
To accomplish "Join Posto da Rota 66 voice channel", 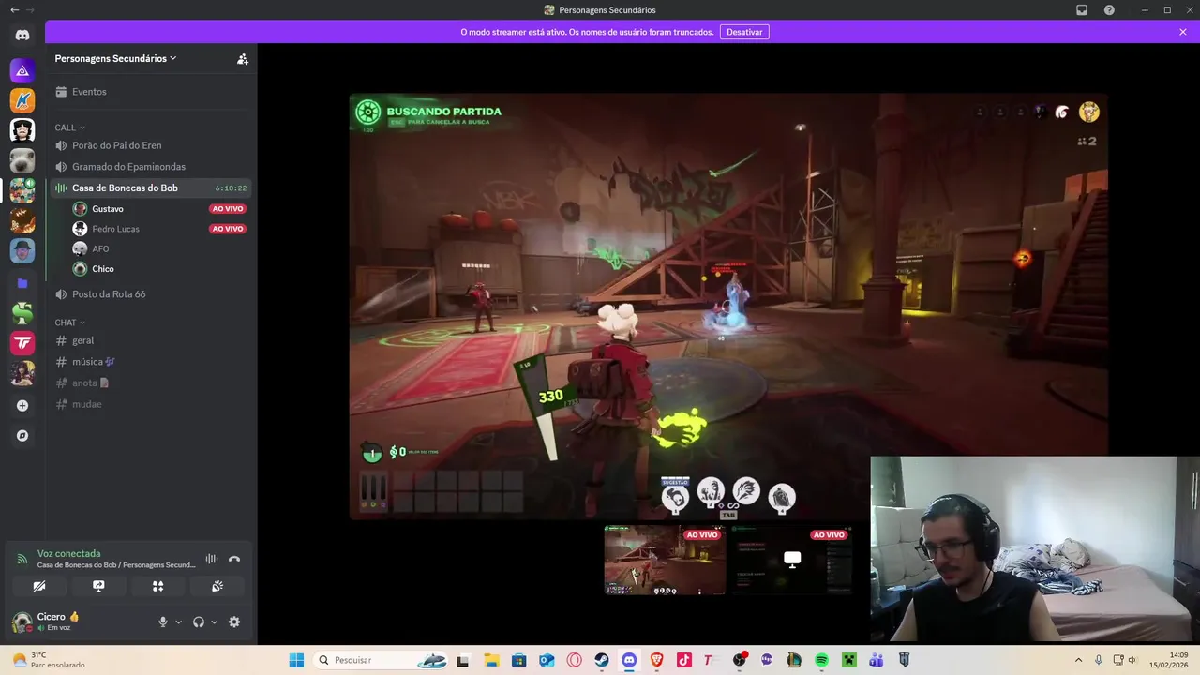I will [151, 294].
